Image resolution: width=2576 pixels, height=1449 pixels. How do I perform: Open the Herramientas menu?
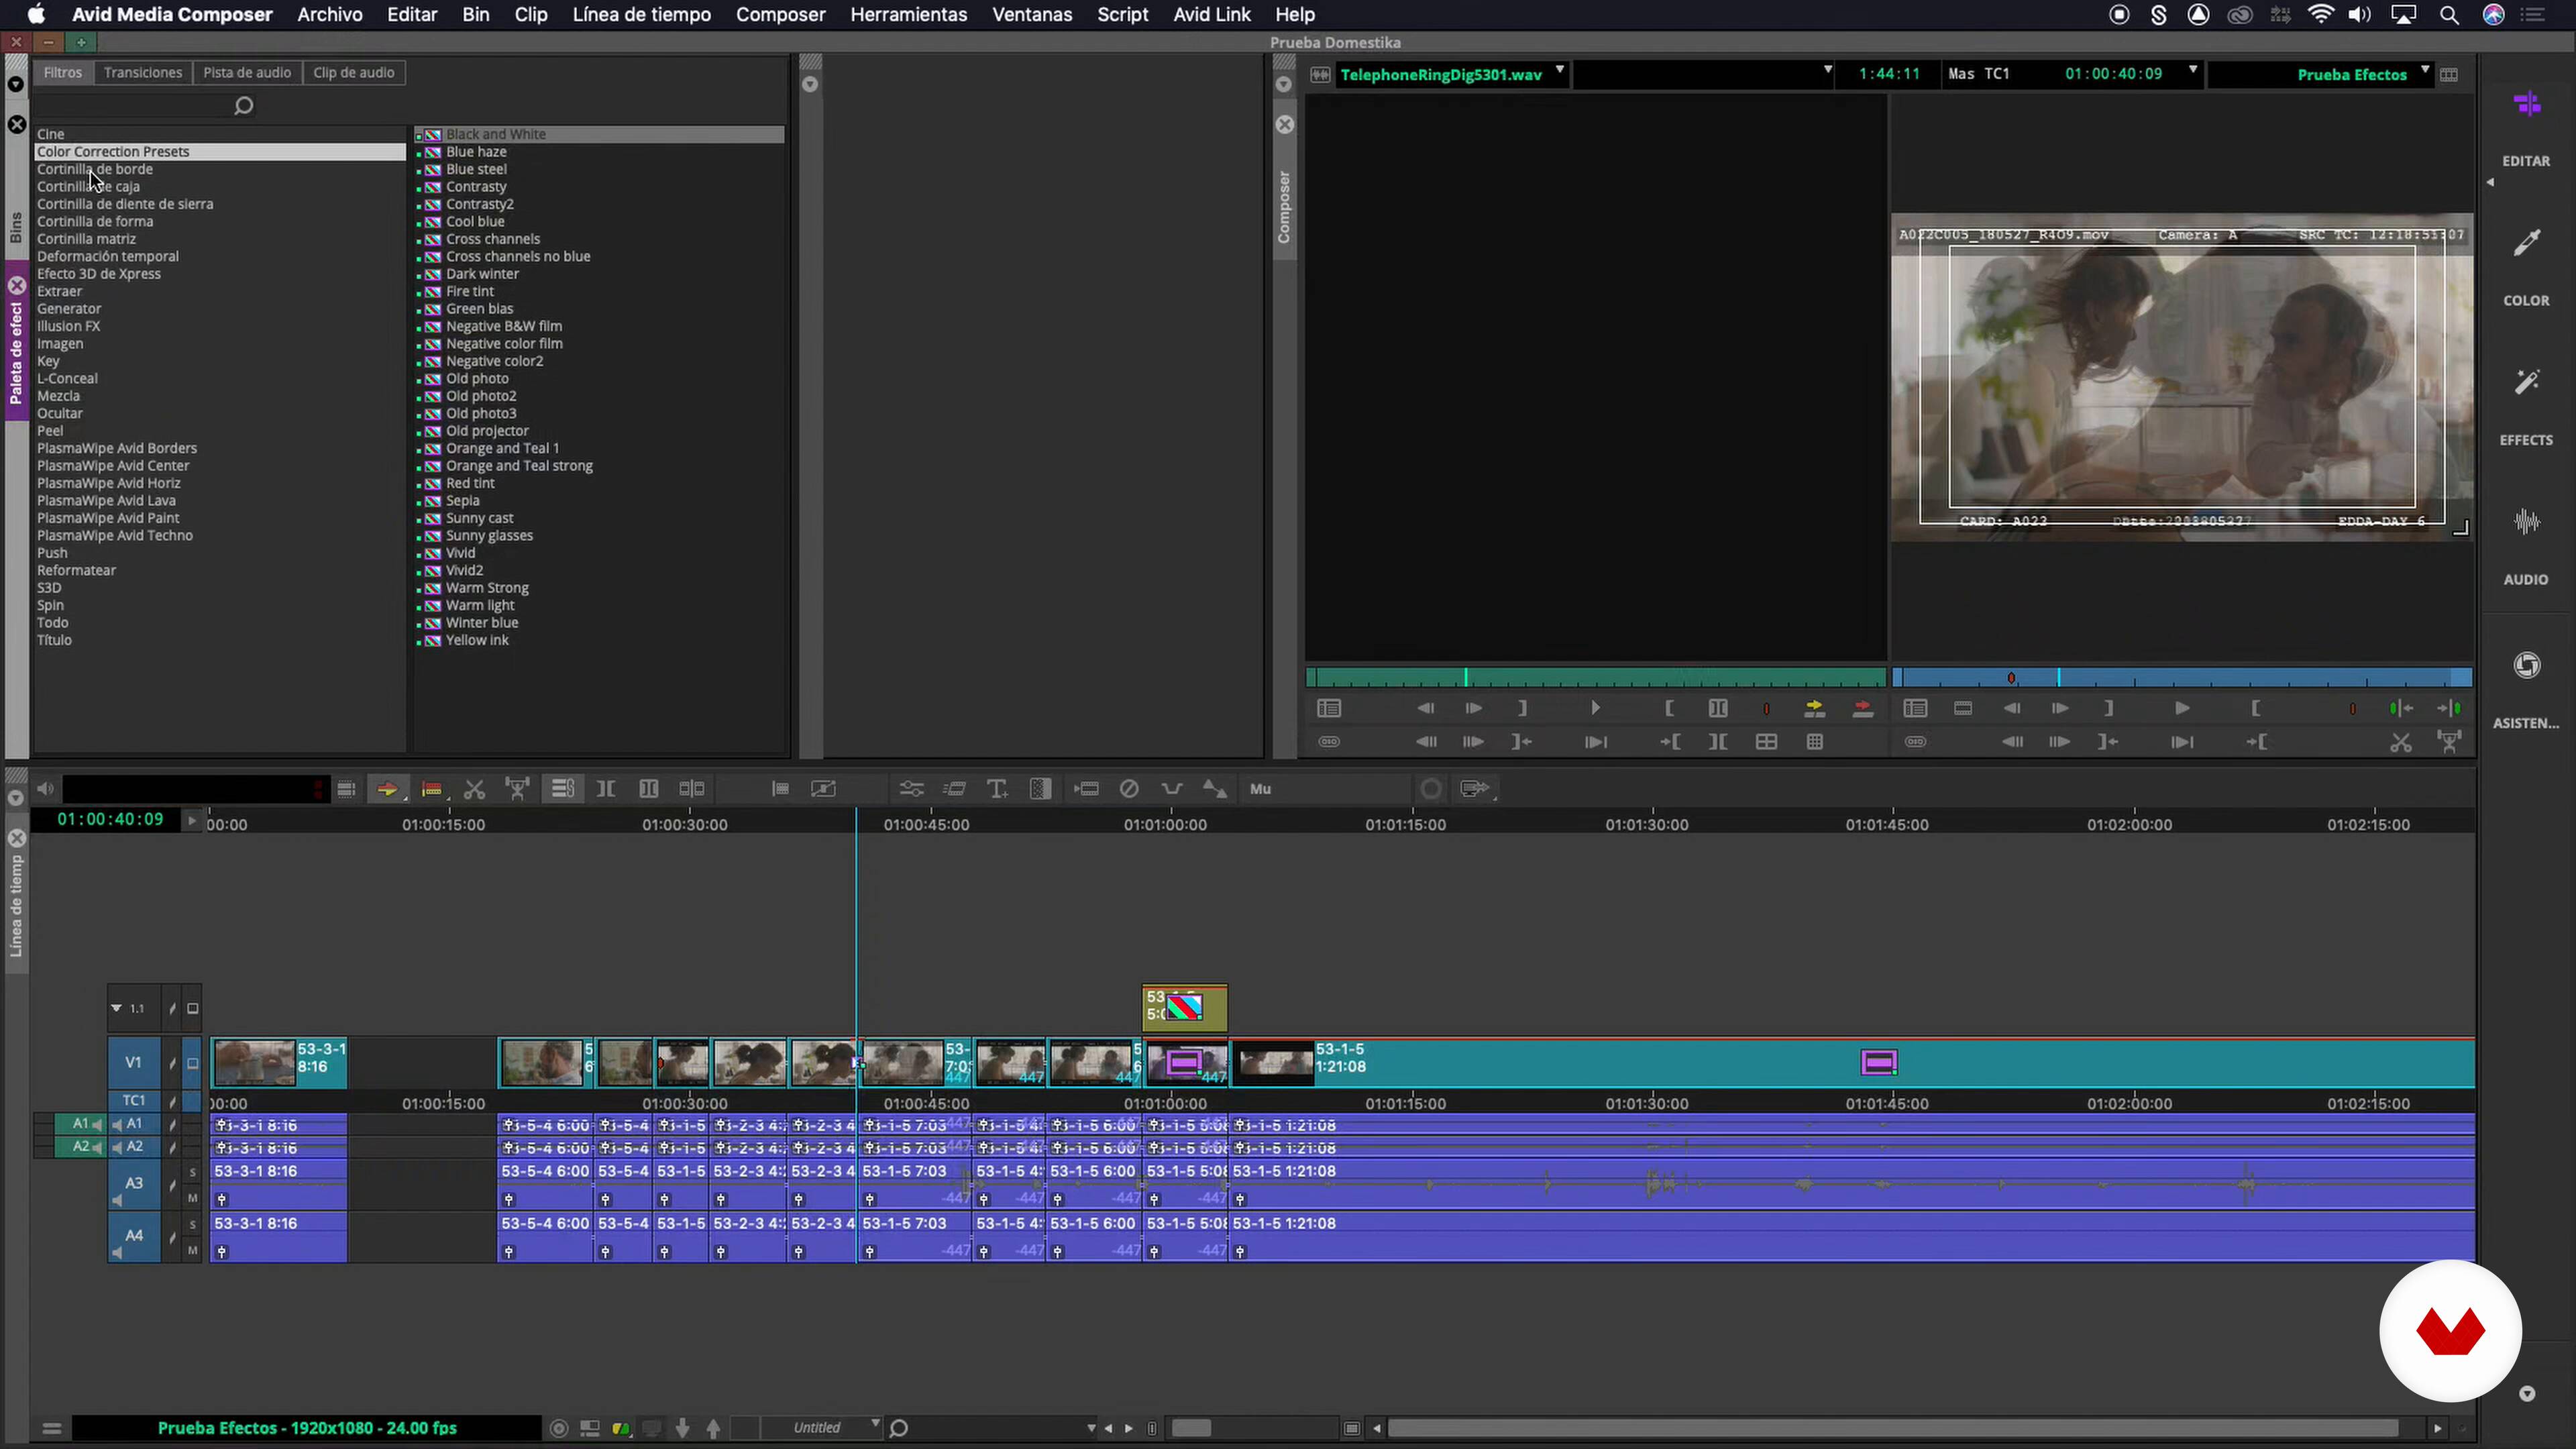tap(908, 15)
